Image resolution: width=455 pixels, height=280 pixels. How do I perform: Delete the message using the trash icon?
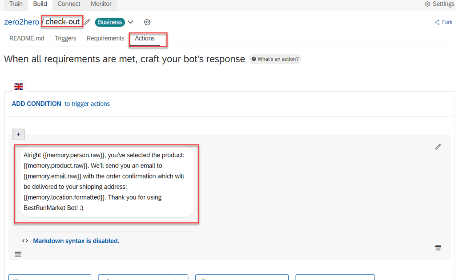pos(438,248)
